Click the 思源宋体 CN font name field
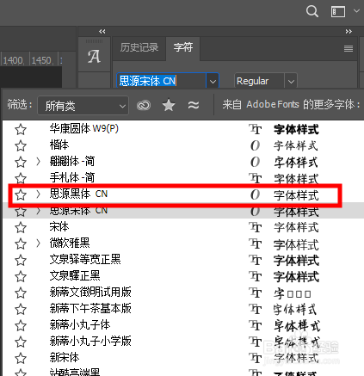 coord(161,81)
